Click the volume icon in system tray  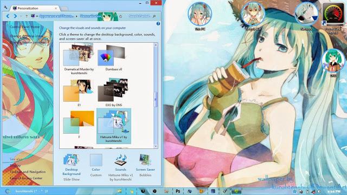(319, 191)
